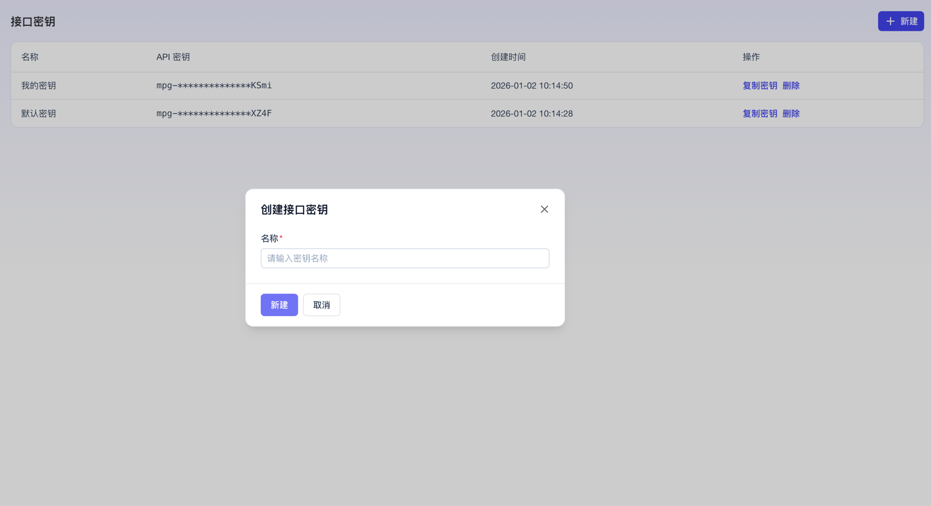Click the plus icon on the 新建 button
The height and width of the screenshot is (506, 931).
point(890,21)
